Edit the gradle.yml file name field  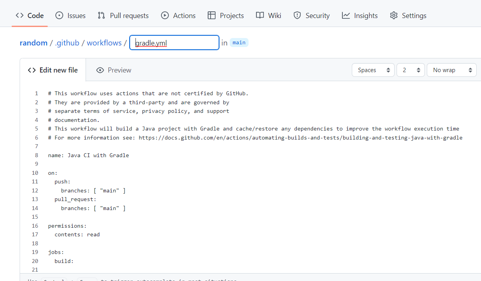tap(174, 43)
